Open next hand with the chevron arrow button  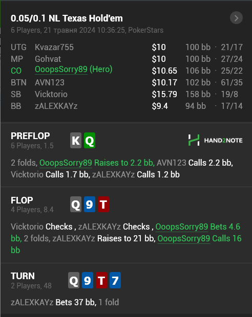coord(236,18)
